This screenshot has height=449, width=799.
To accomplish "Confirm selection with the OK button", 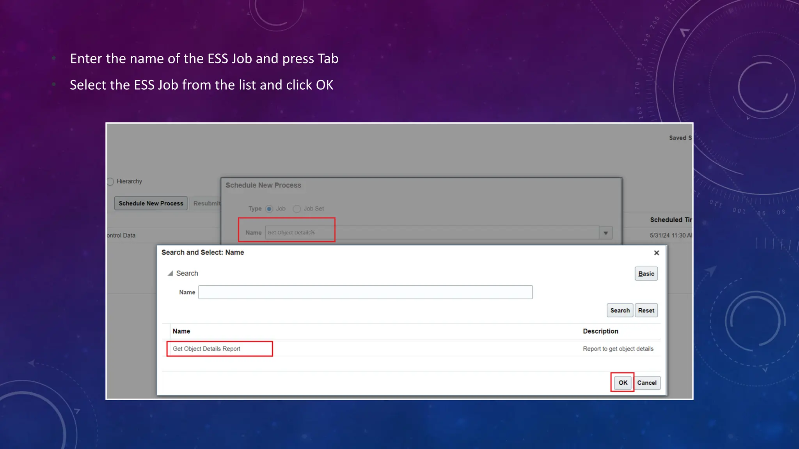I will point(623,383).
